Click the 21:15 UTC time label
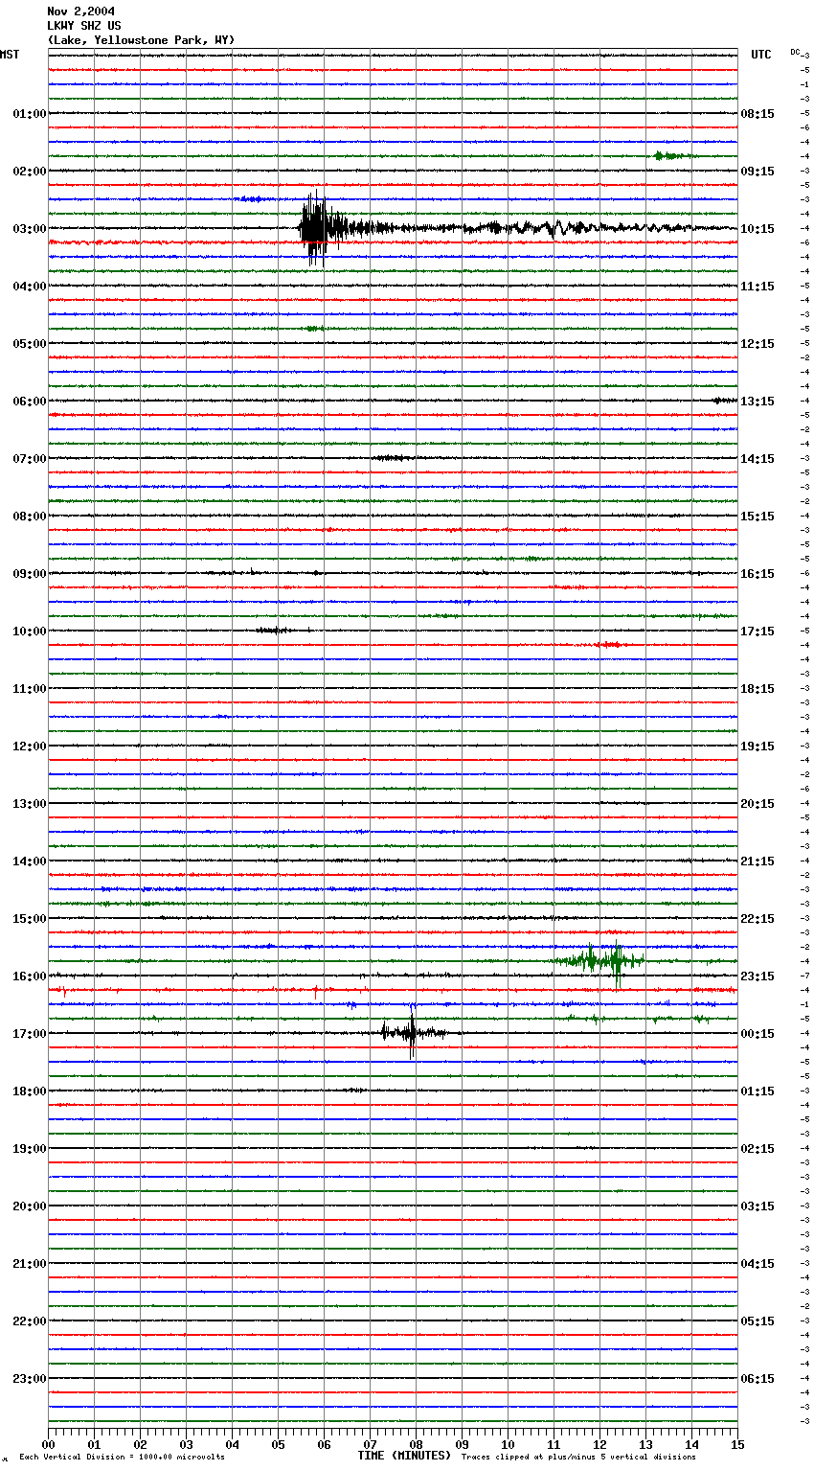 pos(757,861)
